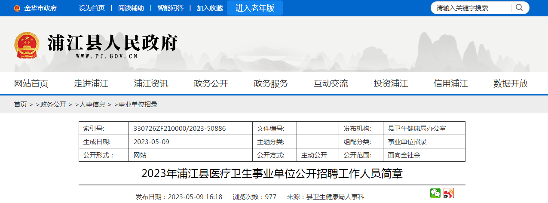
Task: Open the 走进浦江 menu item
Action: 91,83
